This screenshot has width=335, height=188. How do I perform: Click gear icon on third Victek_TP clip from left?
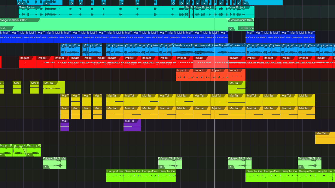231,167
